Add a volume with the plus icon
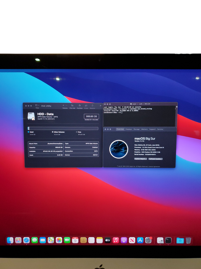 (63, 105)
